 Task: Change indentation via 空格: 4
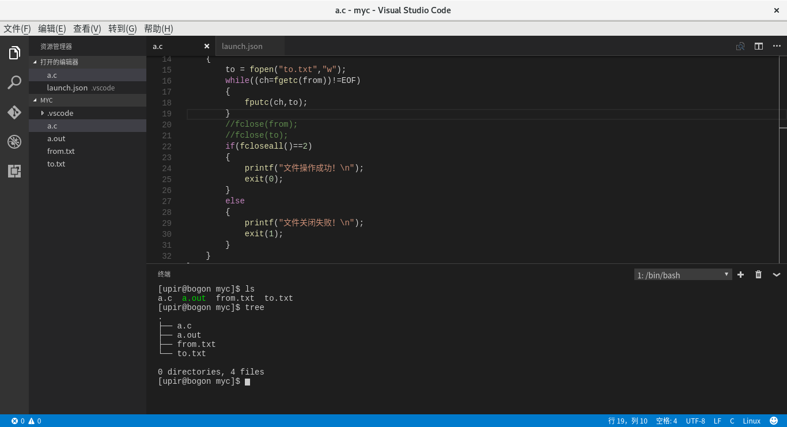[x=667, y=421]
